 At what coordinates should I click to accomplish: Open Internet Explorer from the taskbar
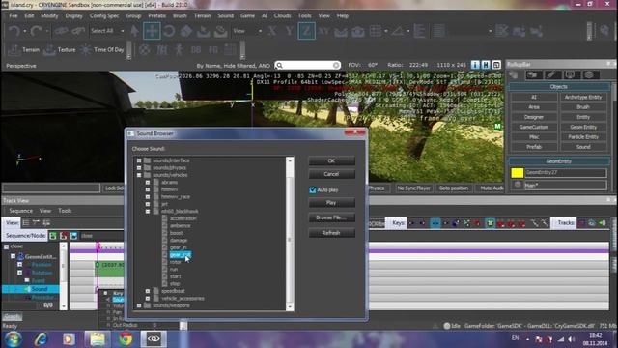[41, 339]
